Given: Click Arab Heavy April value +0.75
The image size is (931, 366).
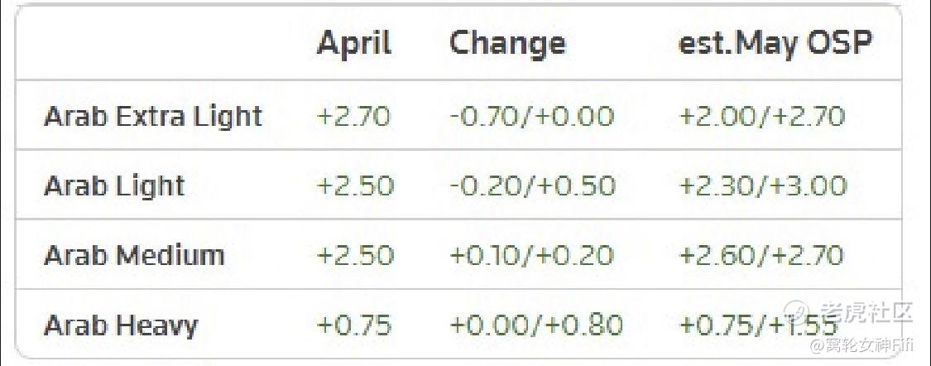Looking at the screenshot, I should click(354, 325).
